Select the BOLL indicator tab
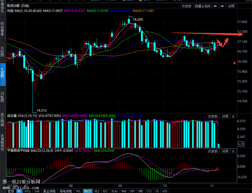 pyautogui.click(x=28, y=191)
